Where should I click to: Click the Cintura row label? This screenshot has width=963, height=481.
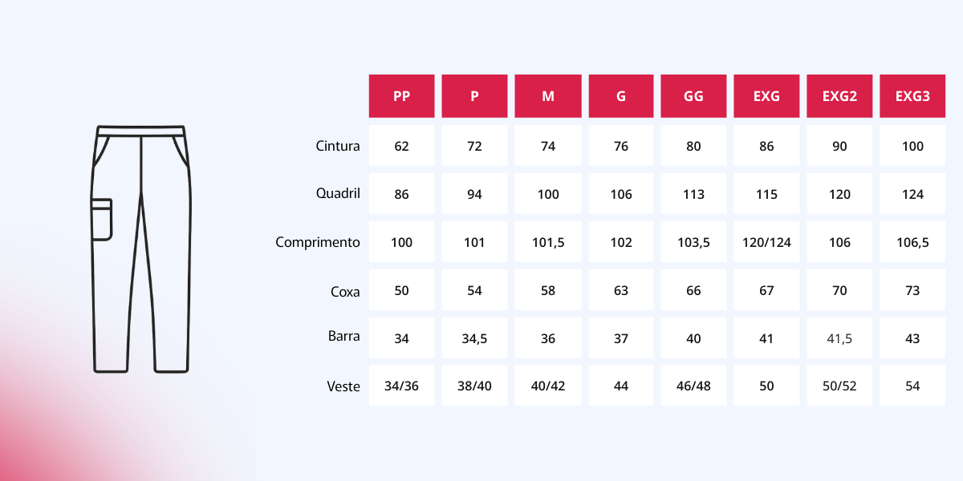pyautogui.click(x=338, y=146)
